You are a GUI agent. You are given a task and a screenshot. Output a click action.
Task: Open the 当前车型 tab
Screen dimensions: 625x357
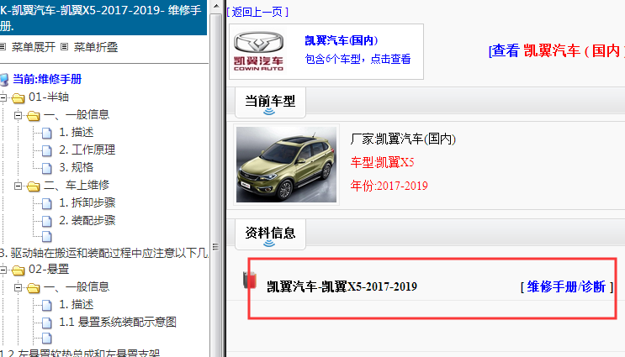pyautogui.click(x=270, y=102)
